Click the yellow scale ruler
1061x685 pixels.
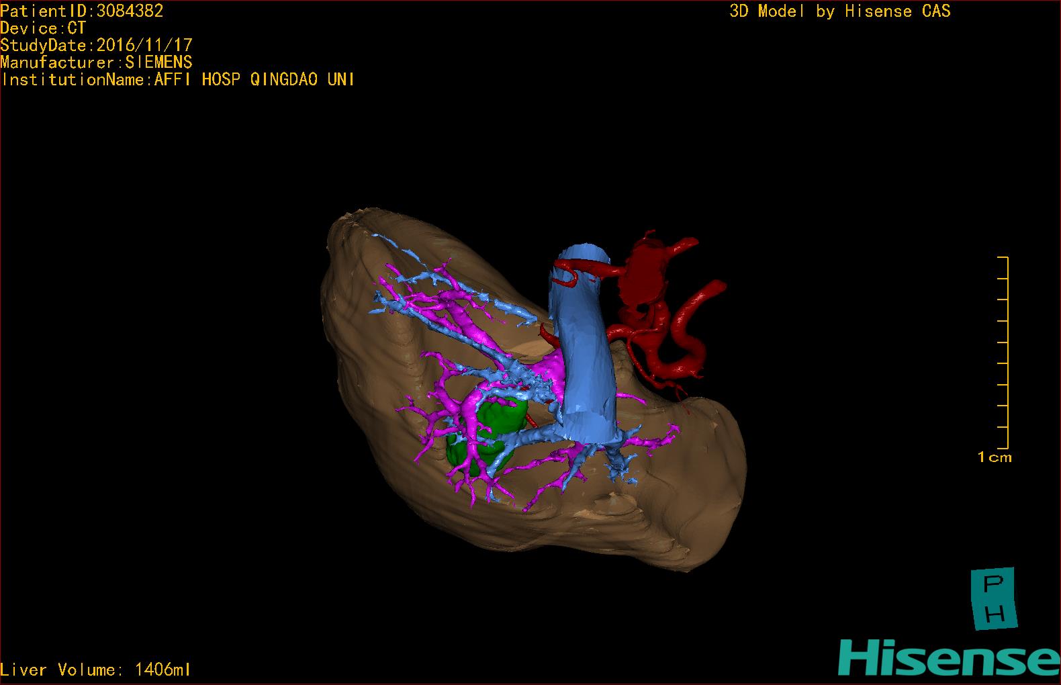coord(1003,353)
